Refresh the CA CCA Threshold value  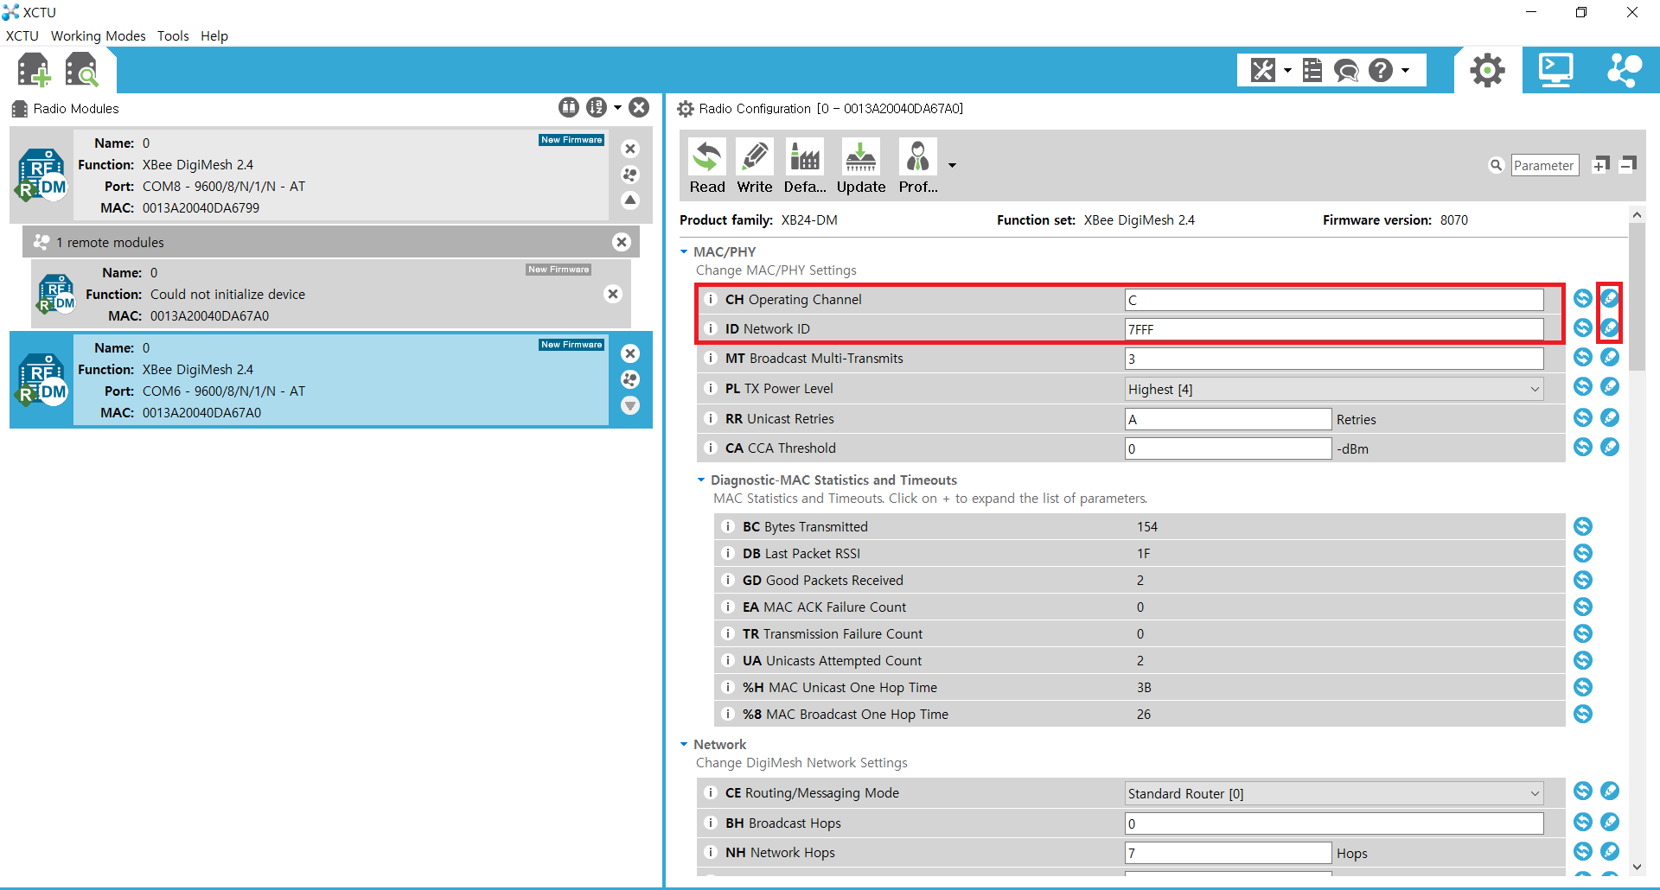coord(1582,447)
